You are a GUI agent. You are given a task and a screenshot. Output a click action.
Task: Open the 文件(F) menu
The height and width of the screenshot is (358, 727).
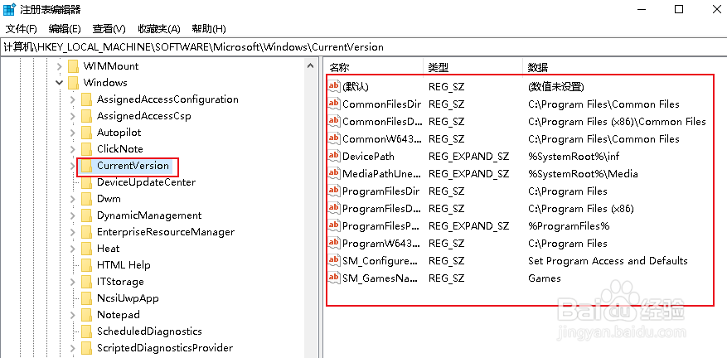(22, 29)
